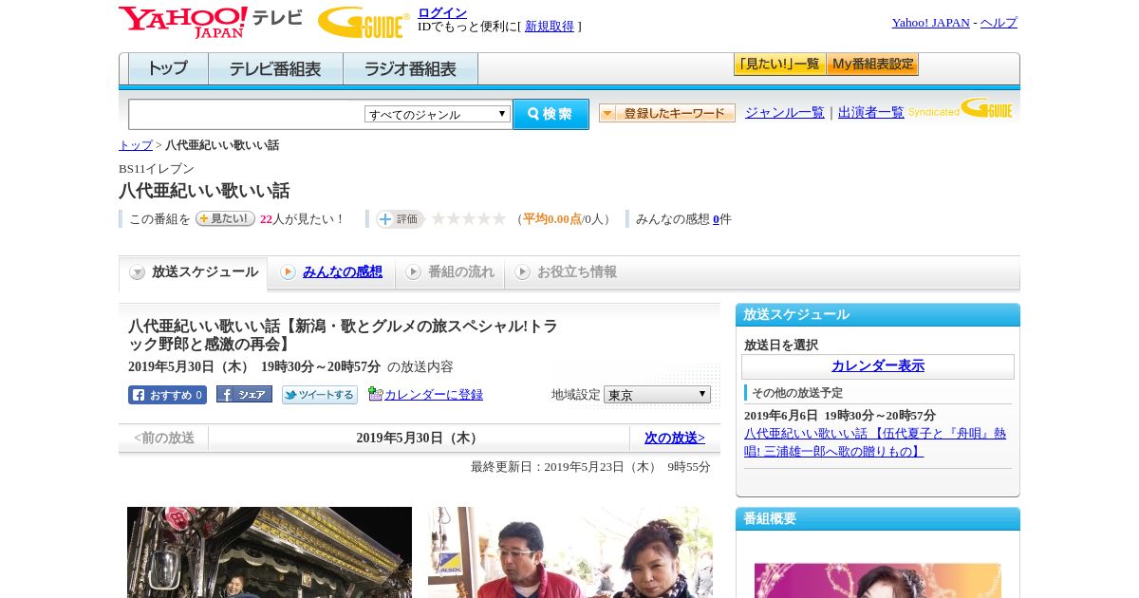Open Yahoo! JAPAN link at top right

pos(931,23)
